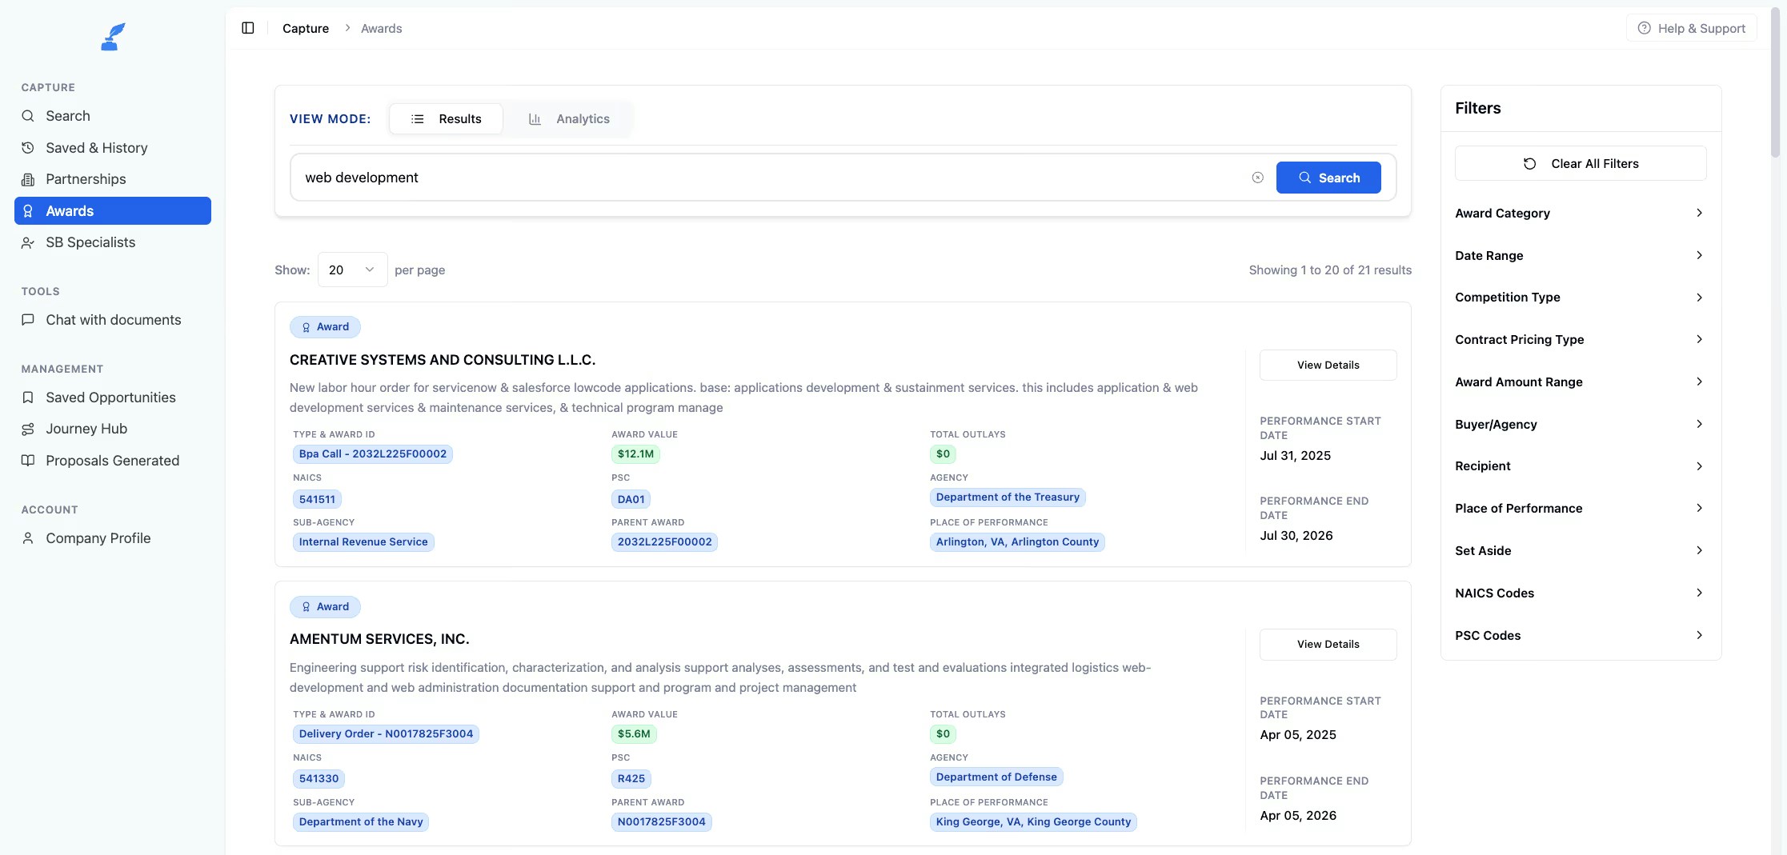This screenshot has width=1787, height=855.
Task: Click inside the web development search field
Action: coord(720,178)
